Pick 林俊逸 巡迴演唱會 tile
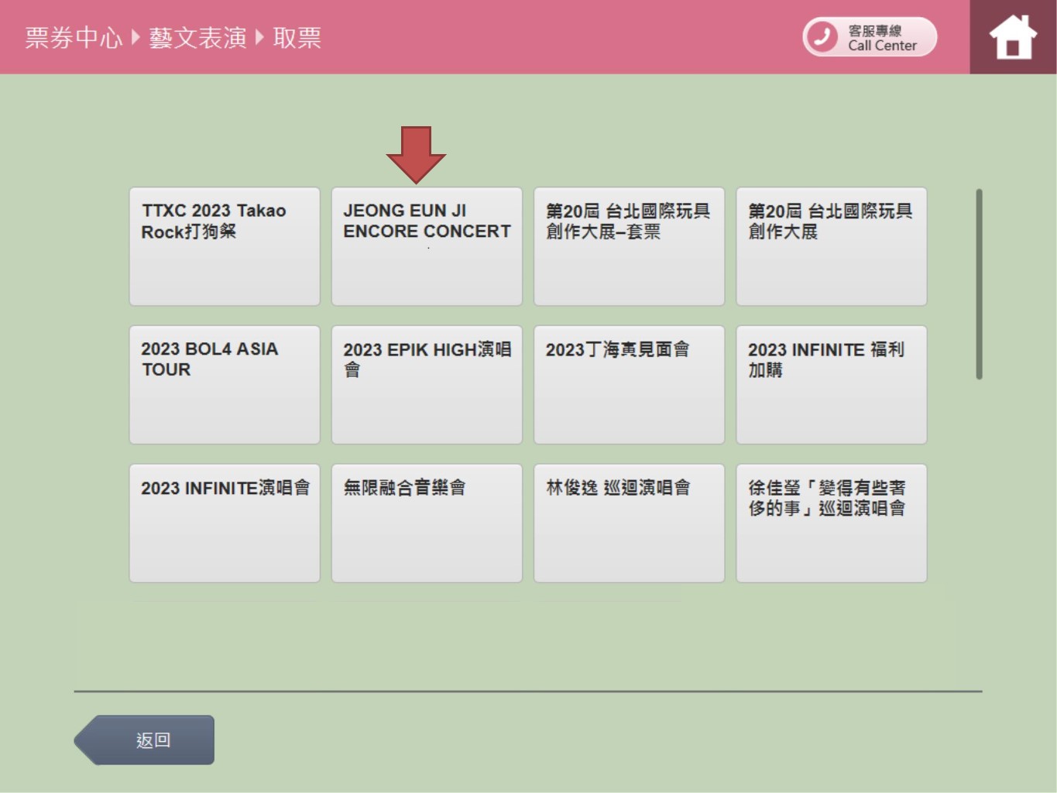This screenshot has width=1057, height=793. (629, 524)
